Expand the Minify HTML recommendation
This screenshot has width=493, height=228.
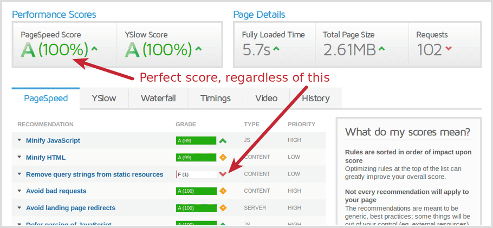click(x=20, y=157)
